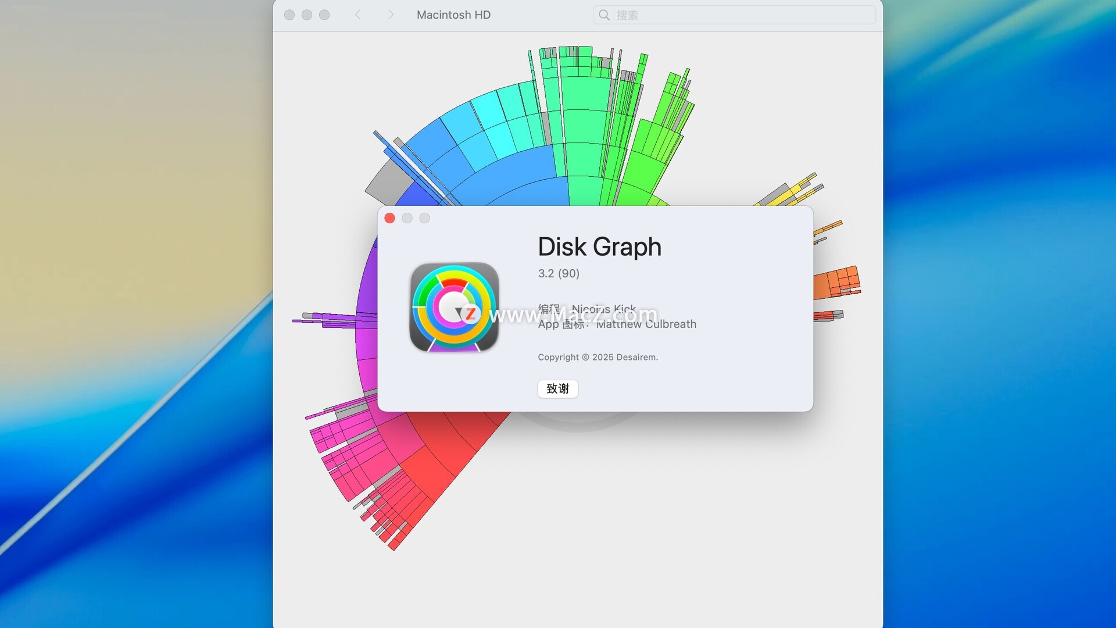Click the version 3.2 (90) label

(558, 273)
